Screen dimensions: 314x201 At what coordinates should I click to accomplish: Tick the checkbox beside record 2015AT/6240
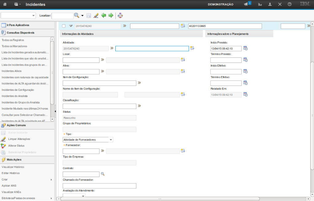click(x=64, y=26)
